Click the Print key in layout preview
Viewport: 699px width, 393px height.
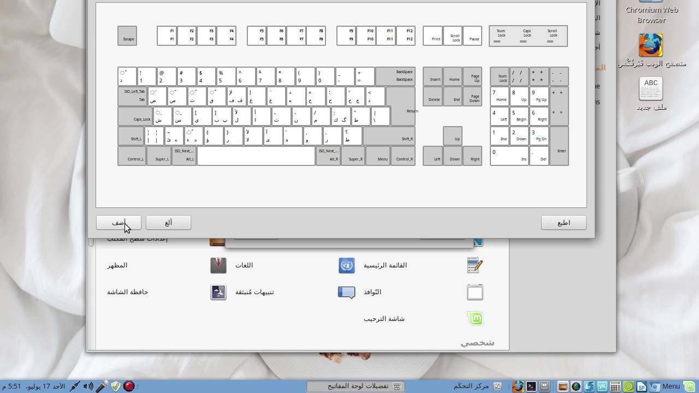[x=433, y=35]
